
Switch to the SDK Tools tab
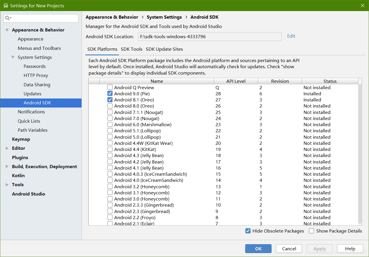pos(132,49)
